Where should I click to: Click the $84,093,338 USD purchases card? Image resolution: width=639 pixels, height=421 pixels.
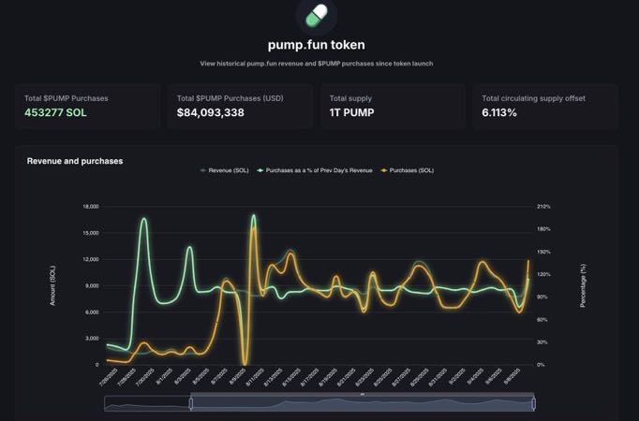pyautogui.click(x=240, y=107)
